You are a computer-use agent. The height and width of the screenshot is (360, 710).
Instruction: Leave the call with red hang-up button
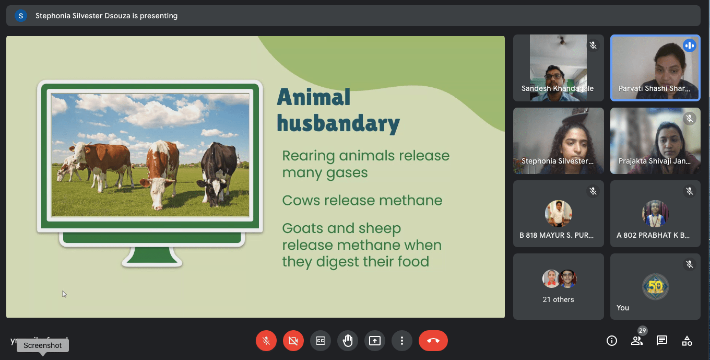pyautogui.click(x=433, y=341)
